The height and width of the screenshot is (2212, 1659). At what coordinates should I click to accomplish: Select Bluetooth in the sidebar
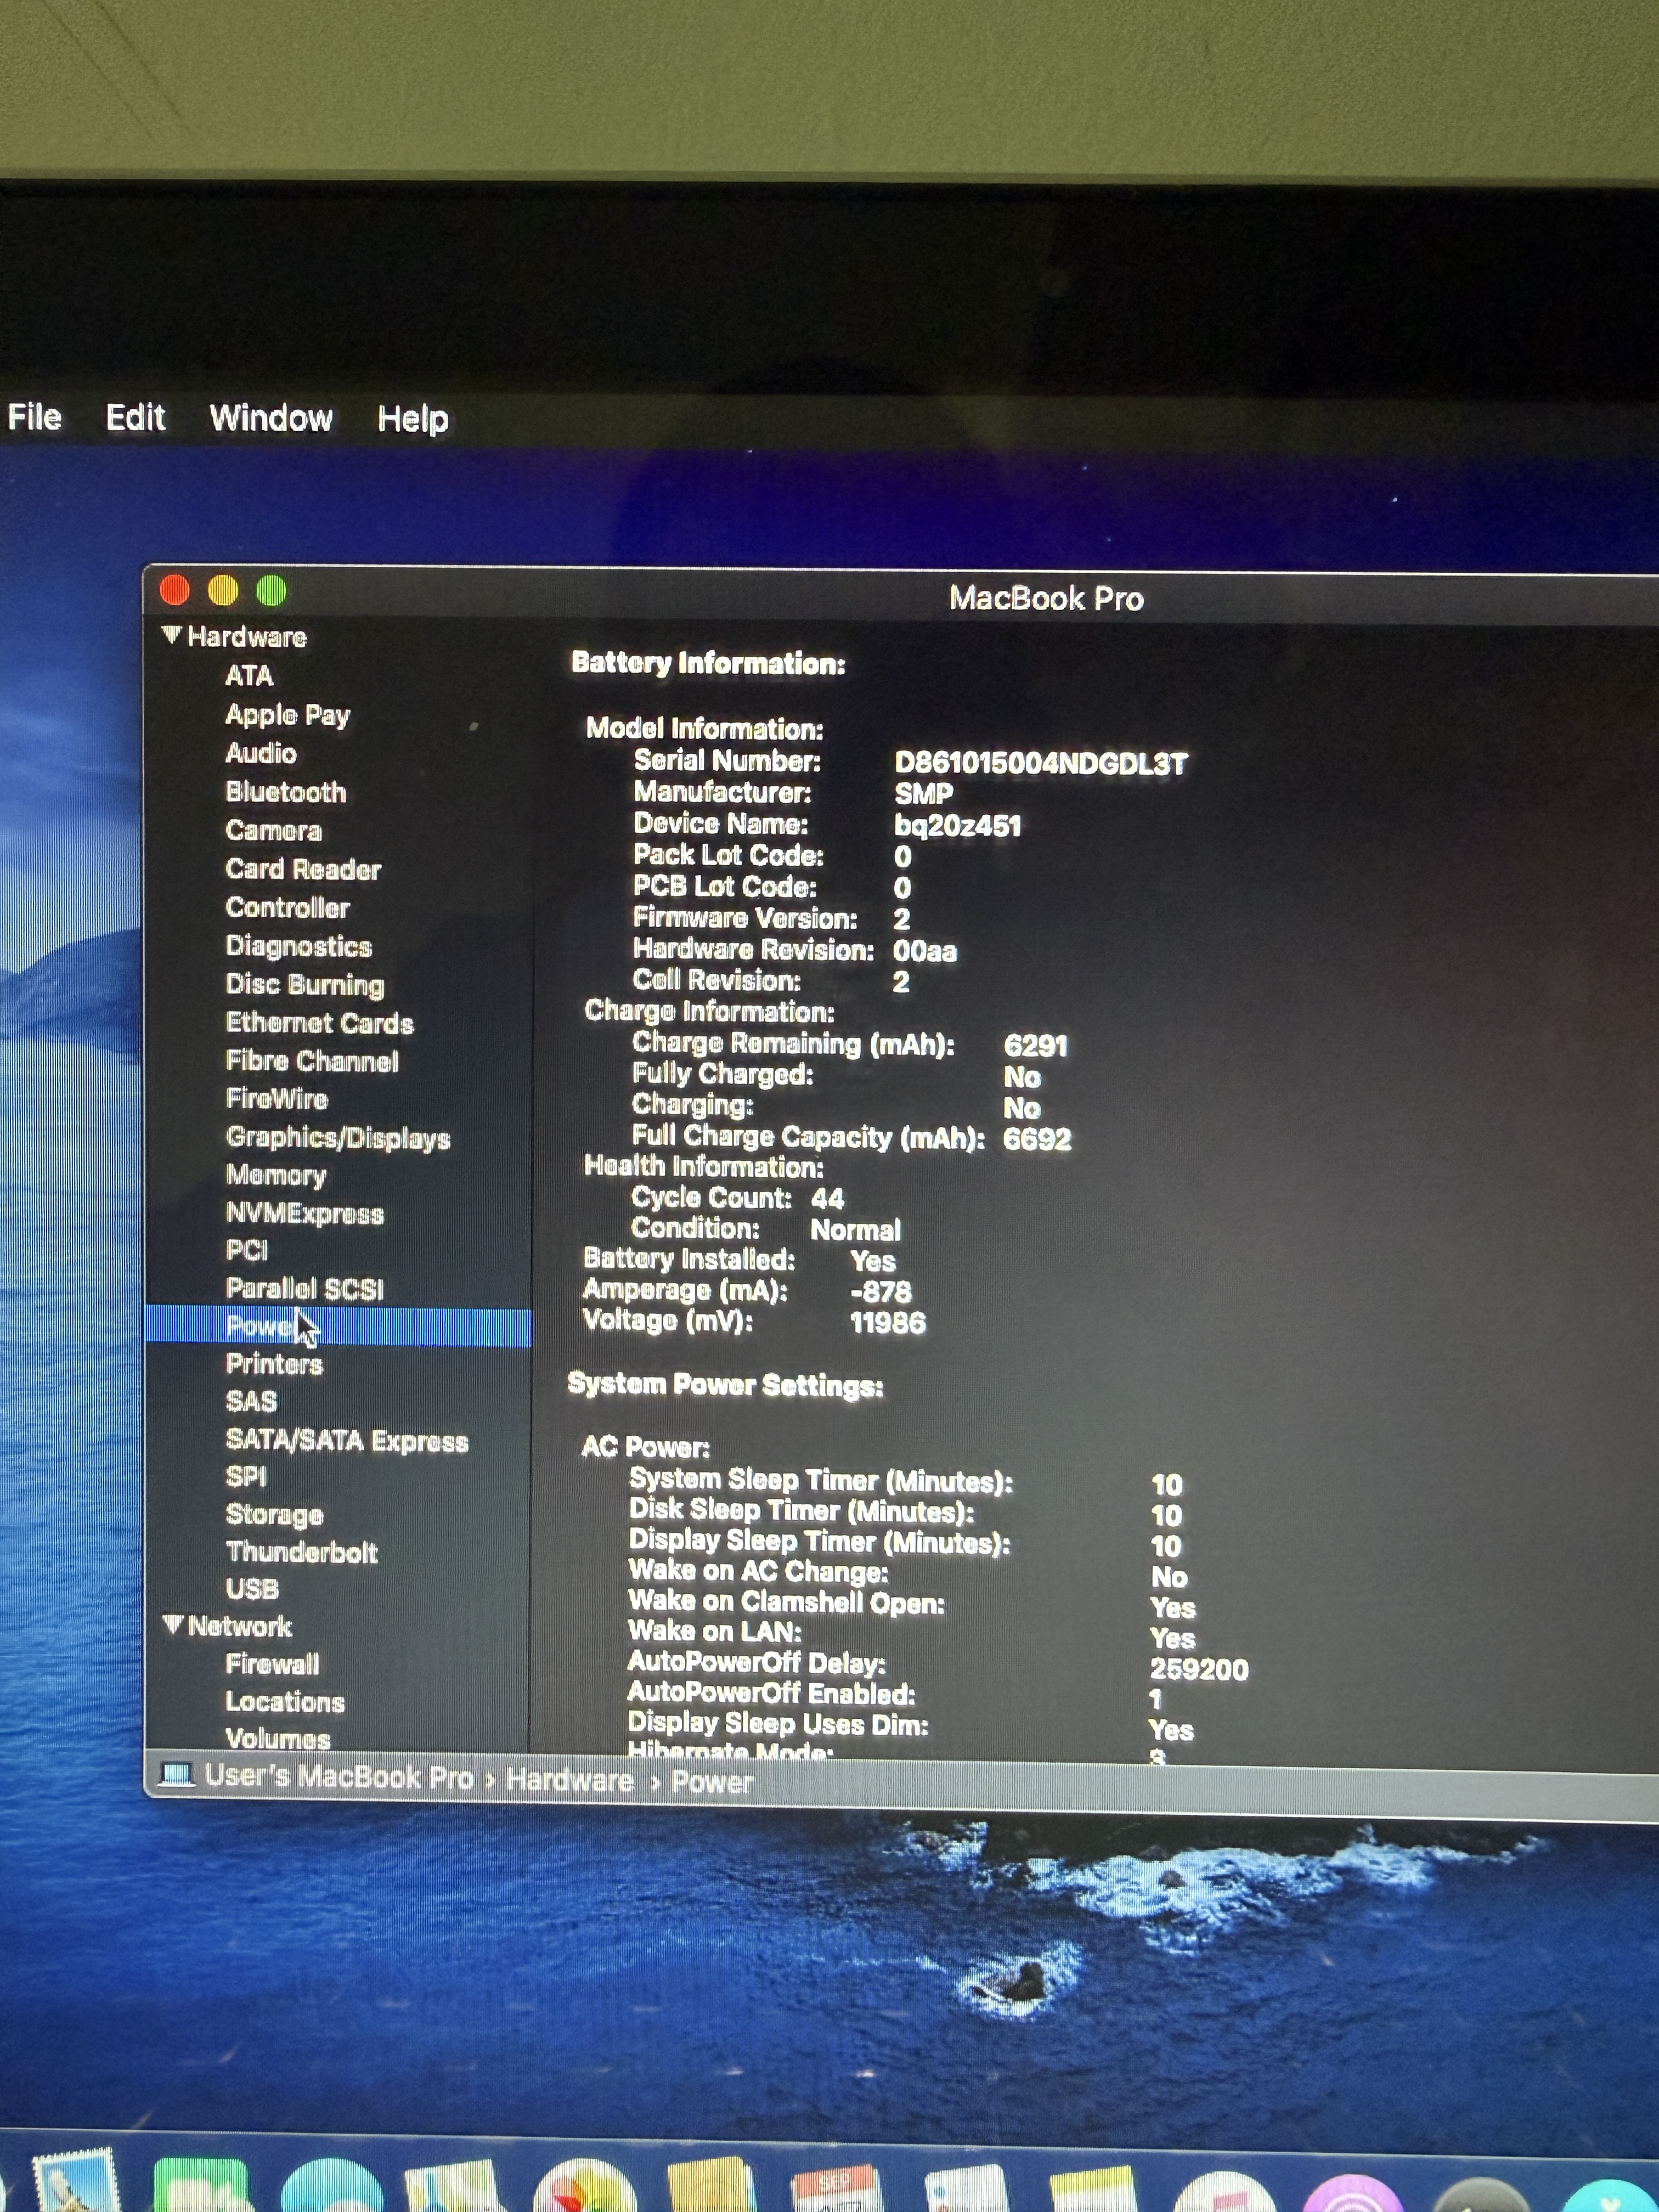pyautogui.click(x=286, y=792)
